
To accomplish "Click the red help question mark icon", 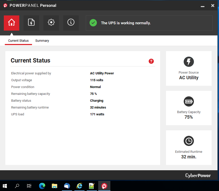I will point(151,61).
